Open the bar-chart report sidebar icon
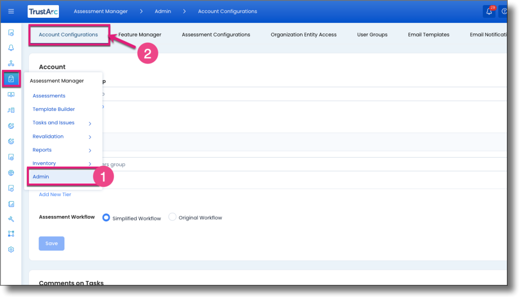The height and width of the screenshot is (298, 520). (11, 204)
